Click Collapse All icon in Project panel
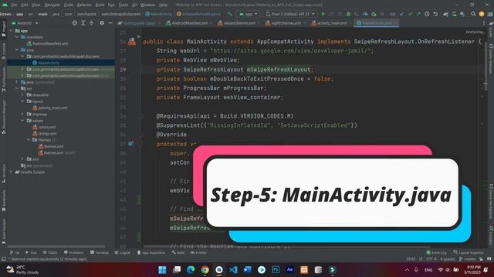Viewport: 494px width, 277px height. 91,23
